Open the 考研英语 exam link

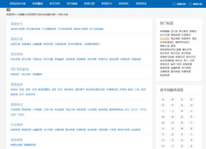tap(81, 110)
